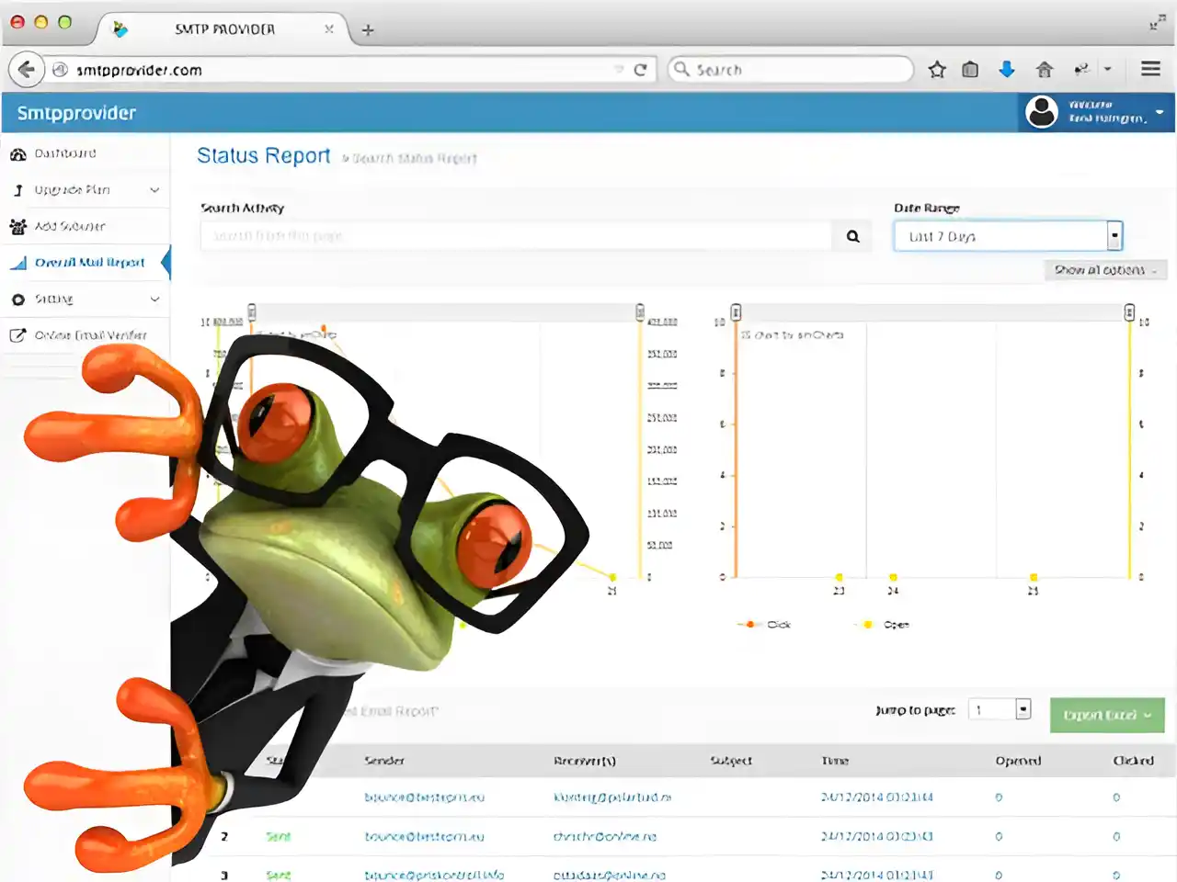Click the search-bar magnifier icon in browser
Image resolution: width=1177 pixels, height=882 pixels.
(681, 69)
